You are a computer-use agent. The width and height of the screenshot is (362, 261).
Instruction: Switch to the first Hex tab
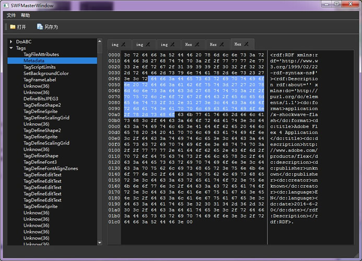coord(189,45)
